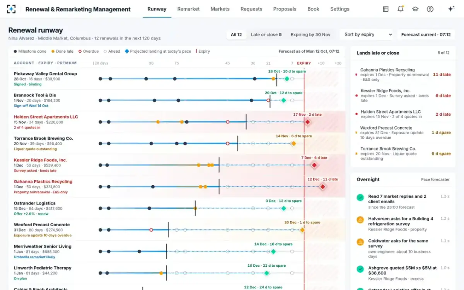Switch to the Remarket tab
This screenshot has width=464, height=290.
point(188,9)
